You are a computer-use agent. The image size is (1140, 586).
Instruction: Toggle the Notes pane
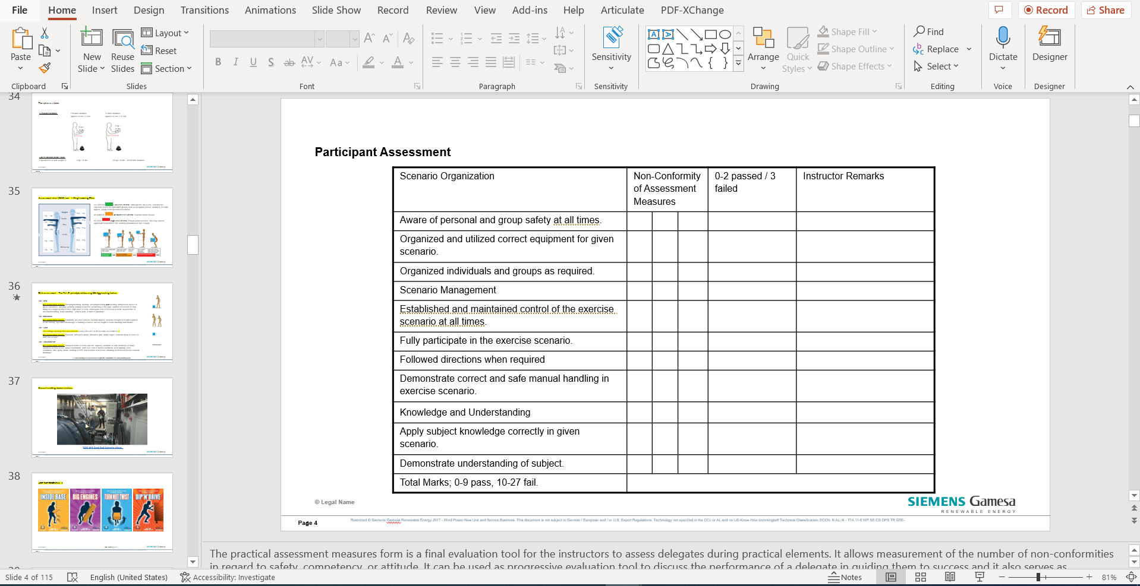[x=845, y=577]
